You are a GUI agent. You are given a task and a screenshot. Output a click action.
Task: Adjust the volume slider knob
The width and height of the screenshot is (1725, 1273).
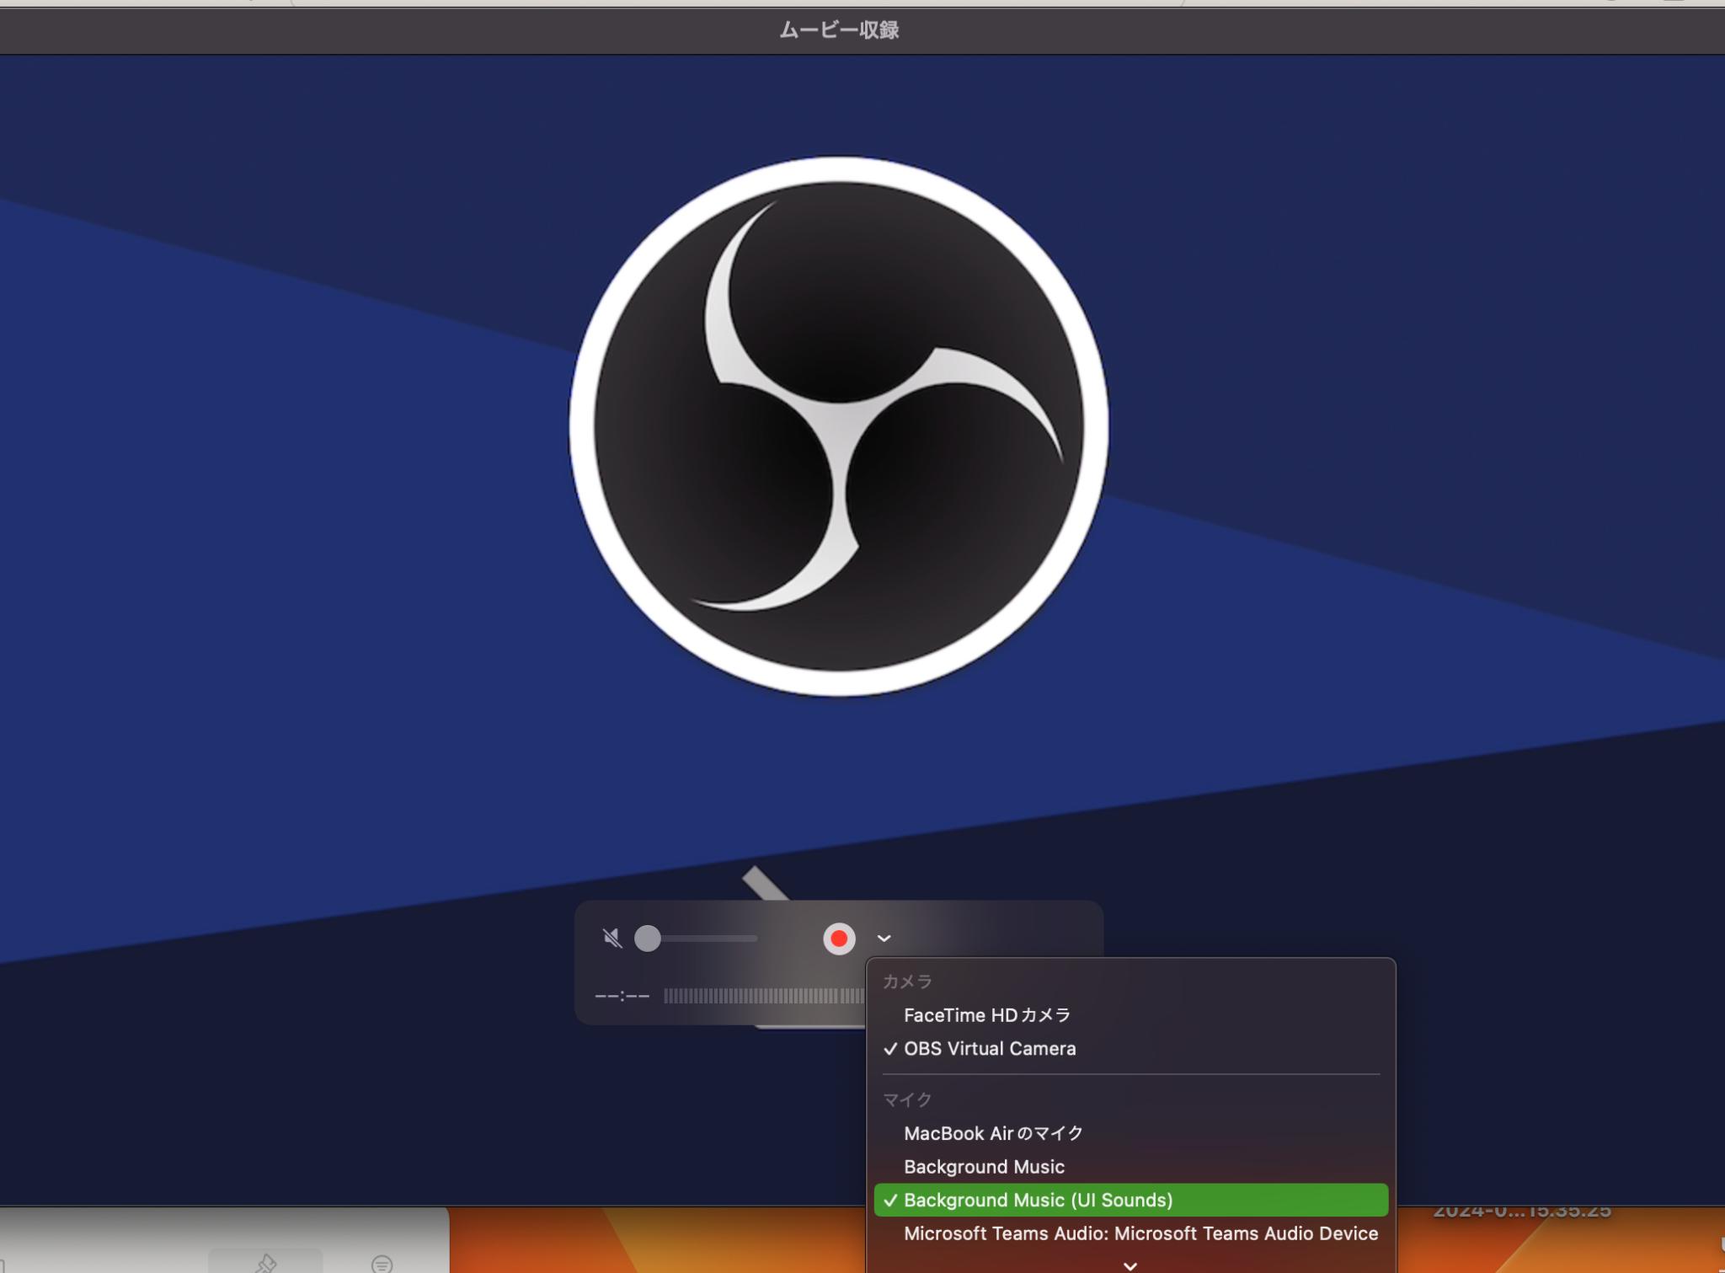point(648,939)
